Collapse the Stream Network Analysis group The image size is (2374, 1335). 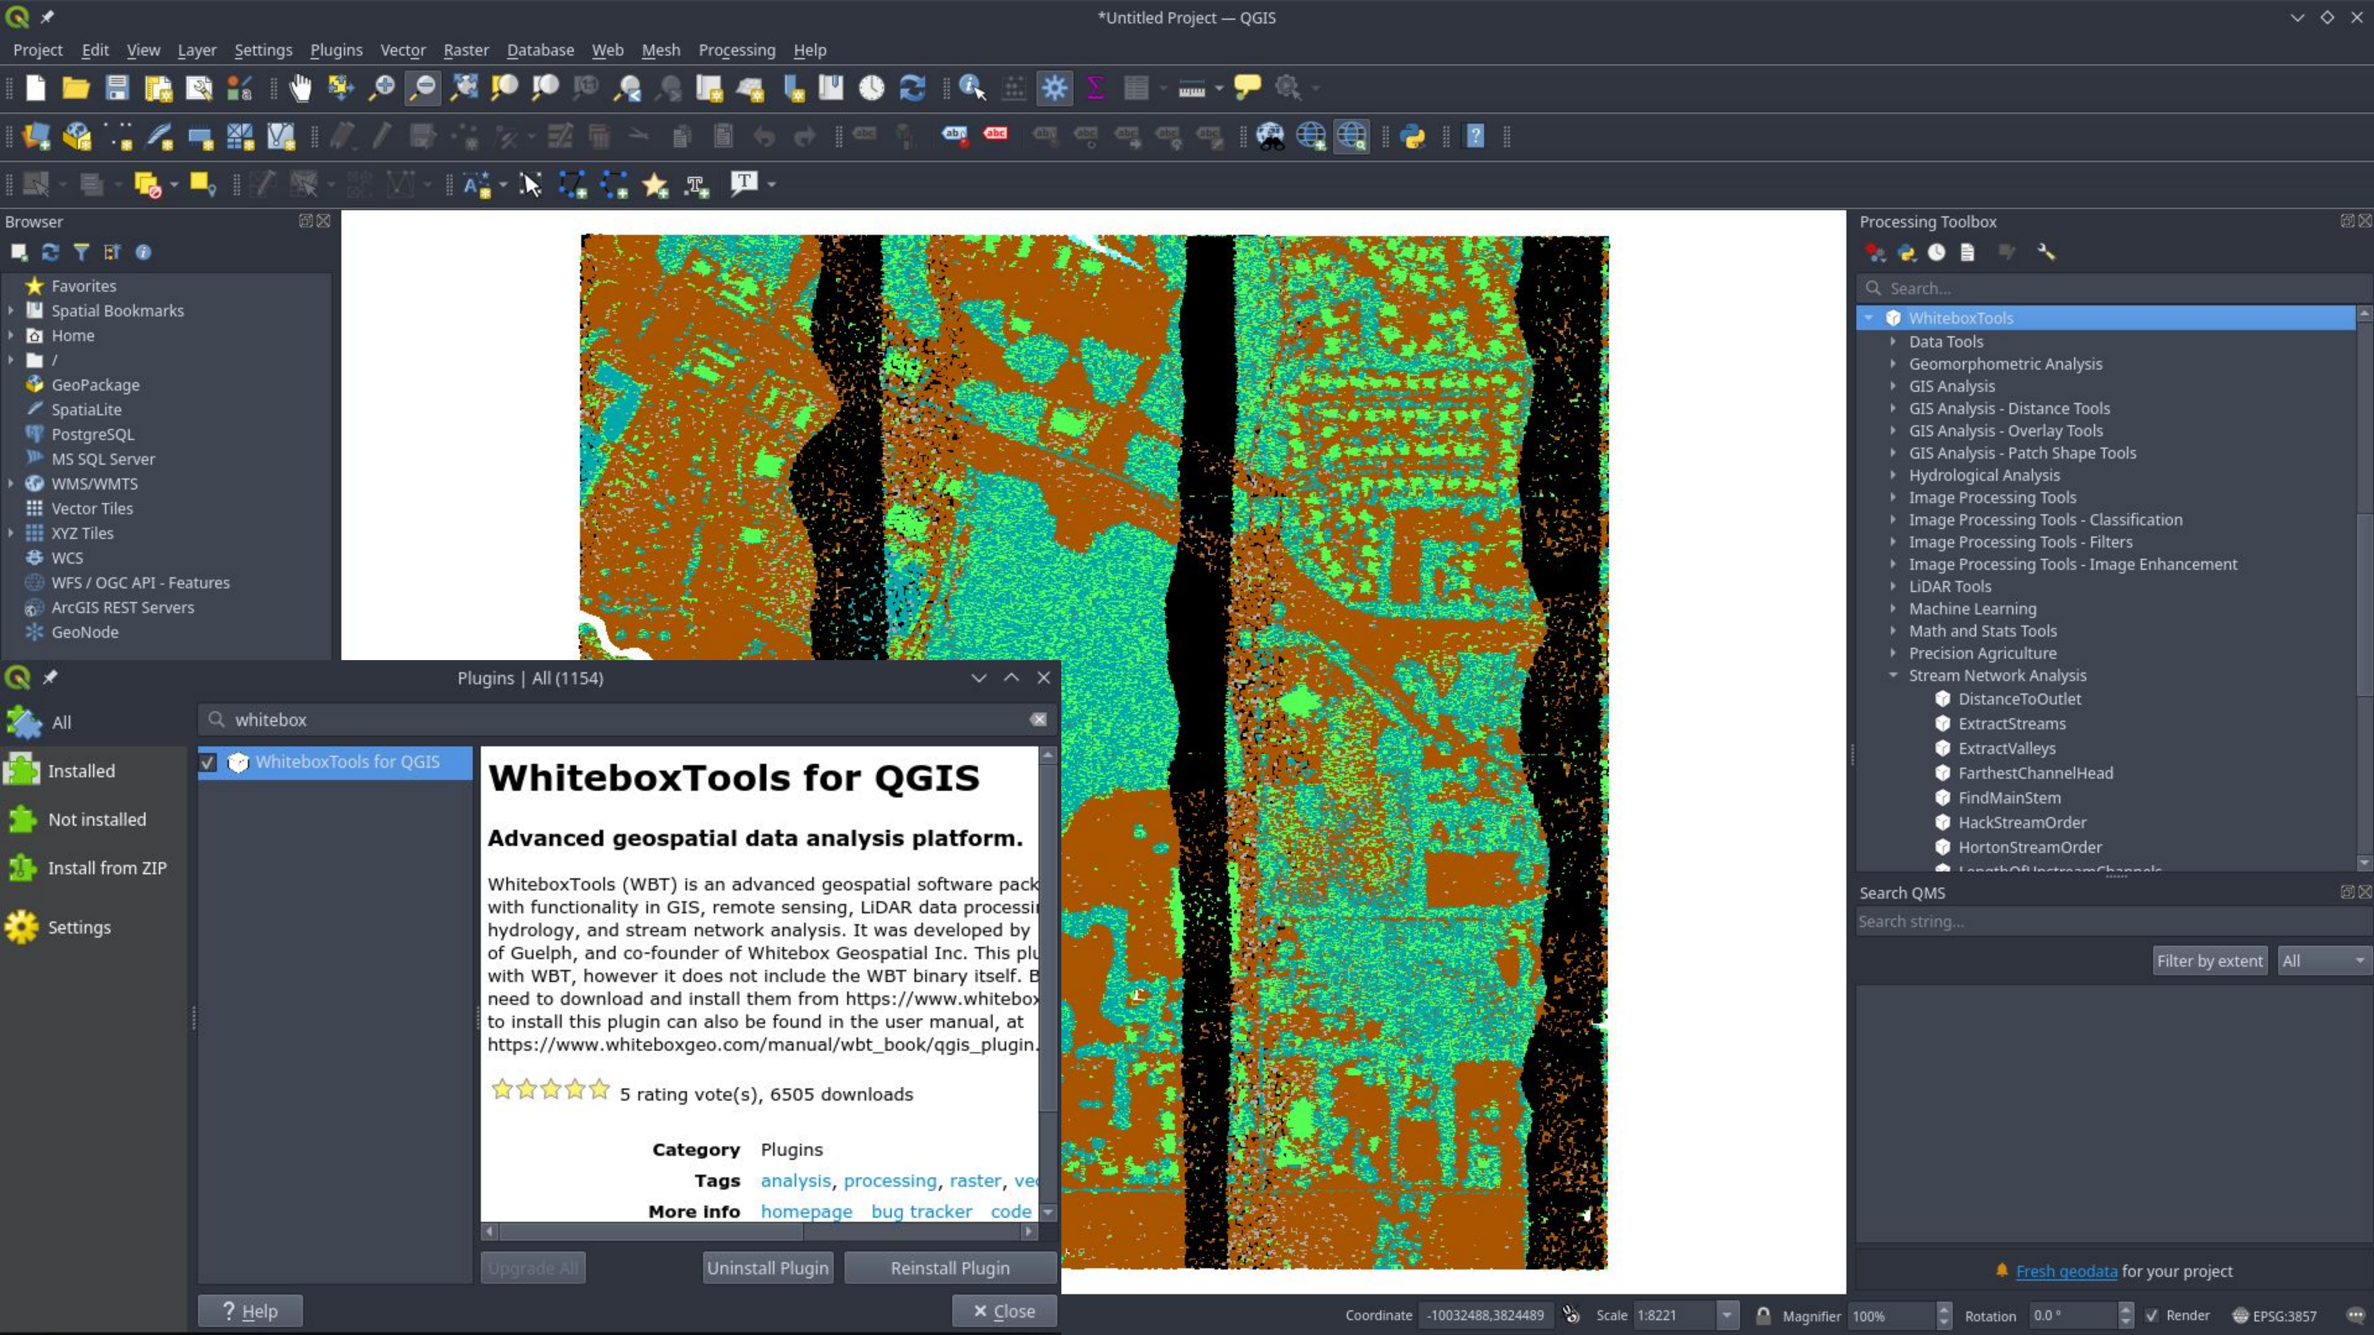(1893, 675)
